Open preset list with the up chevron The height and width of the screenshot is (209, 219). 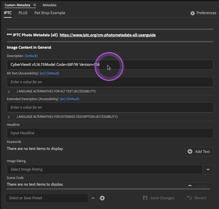93,198
